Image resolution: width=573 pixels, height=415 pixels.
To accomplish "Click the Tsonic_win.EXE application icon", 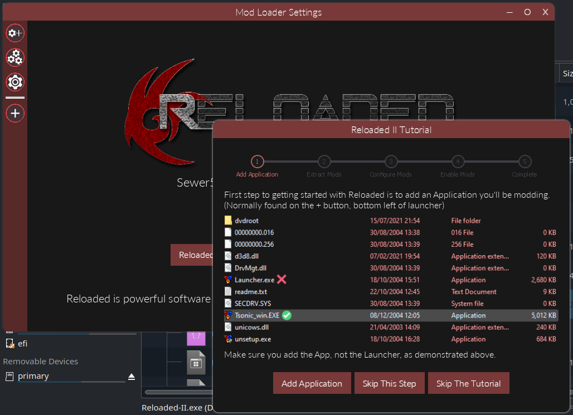I will click(x=228, y=315).
